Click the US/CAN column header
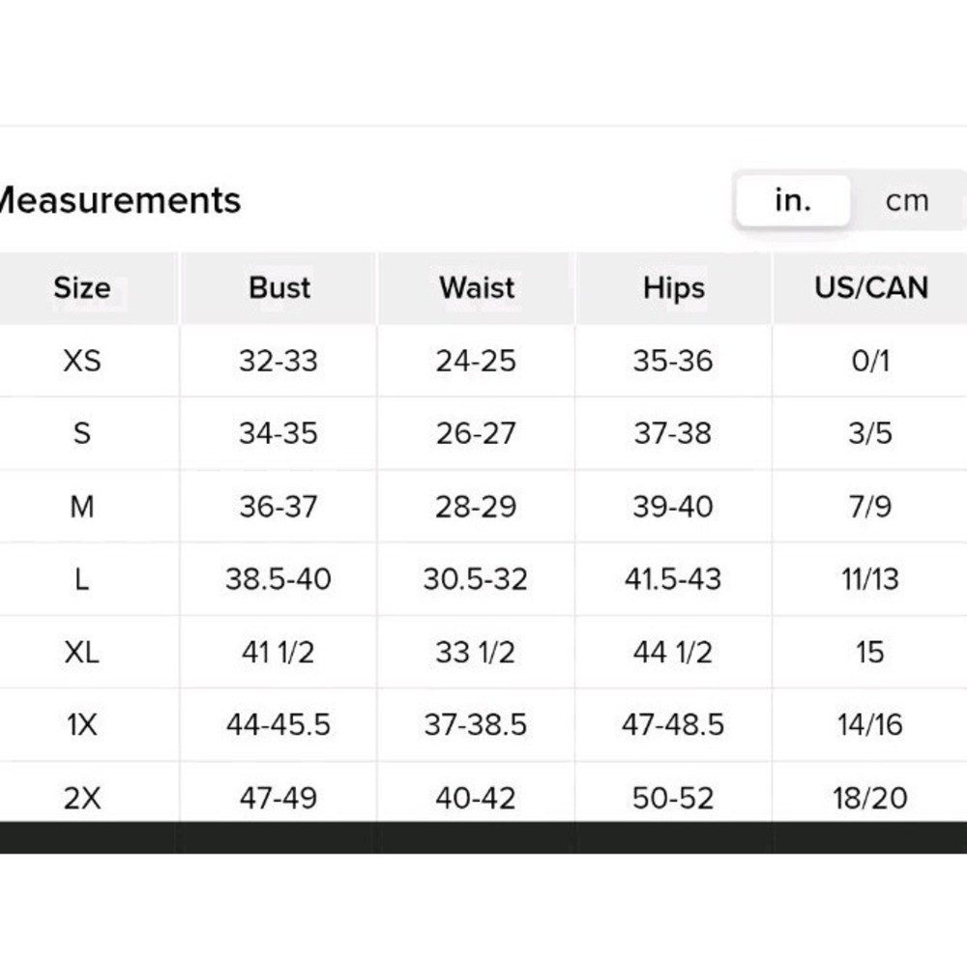Image resolution: width=967 pixels, height=967 pixels. (871, 288)
